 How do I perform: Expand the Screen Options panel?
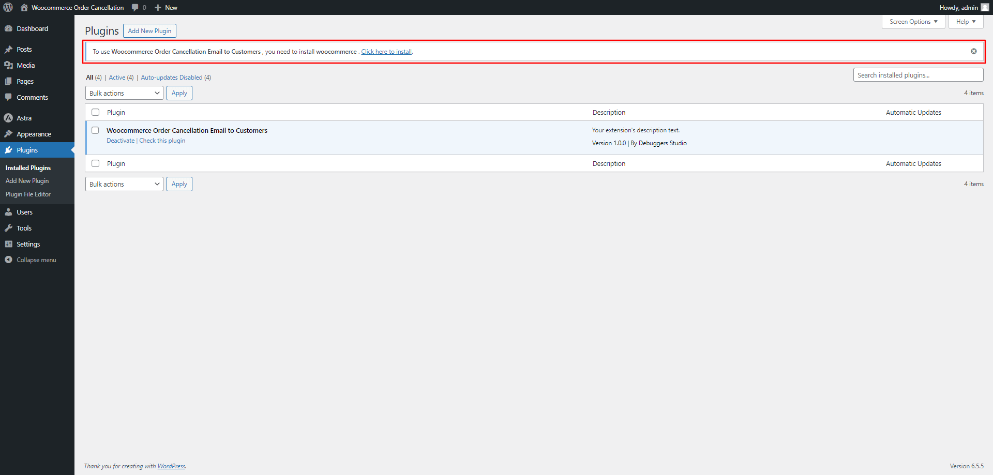tap(913, 22)
